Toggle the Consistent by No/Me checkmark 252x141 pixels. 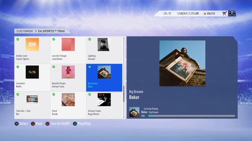[x=18, y=67]
